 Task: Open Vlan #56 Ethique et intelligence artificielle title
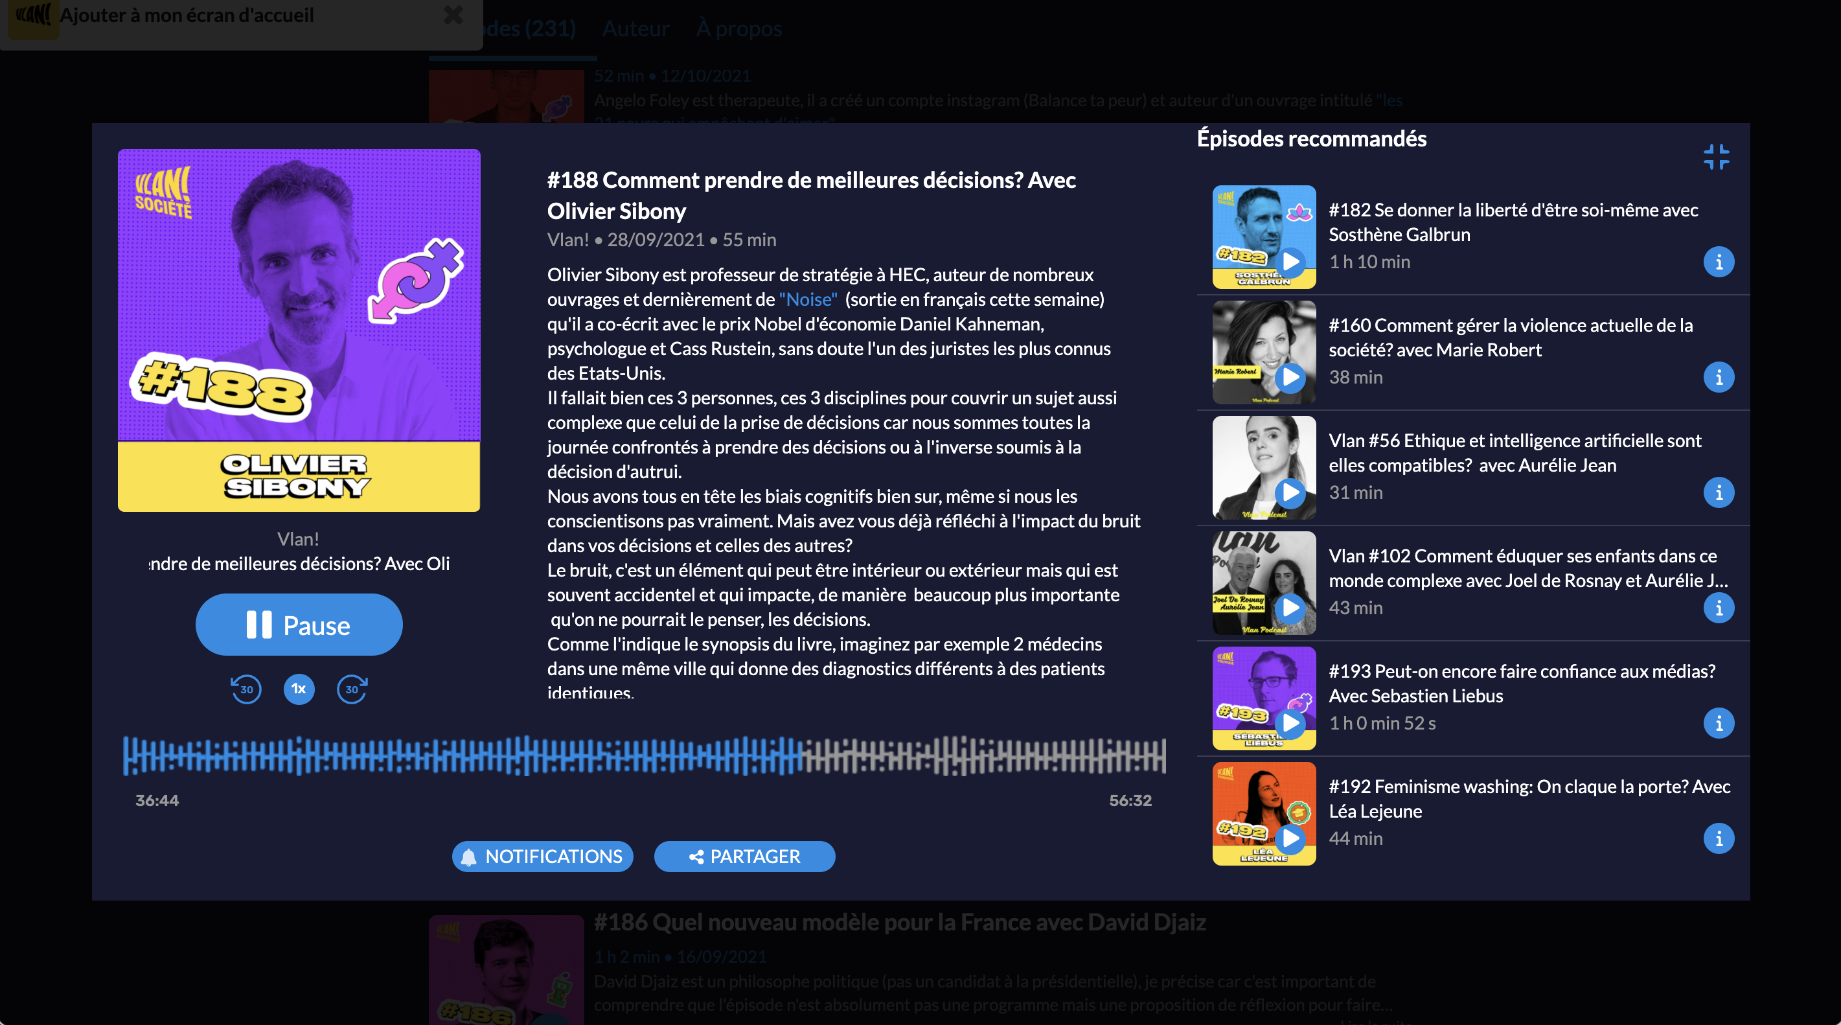click(1515, 452)
